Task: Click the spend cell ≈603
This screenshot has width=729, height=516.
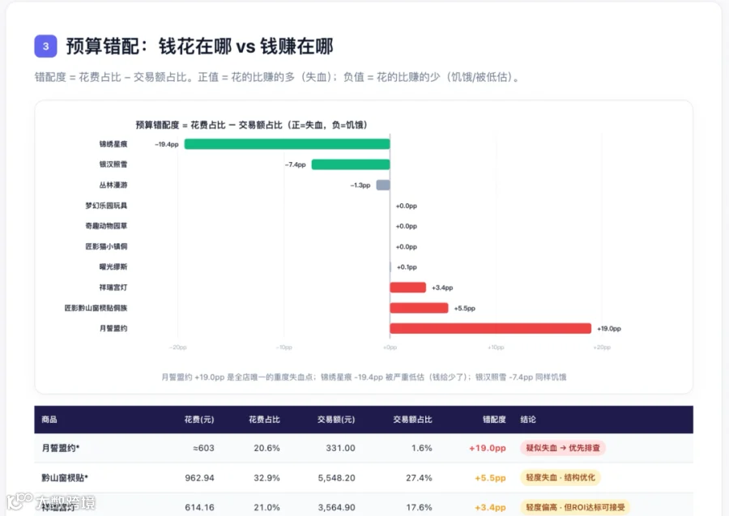Action: coord(203,448)
